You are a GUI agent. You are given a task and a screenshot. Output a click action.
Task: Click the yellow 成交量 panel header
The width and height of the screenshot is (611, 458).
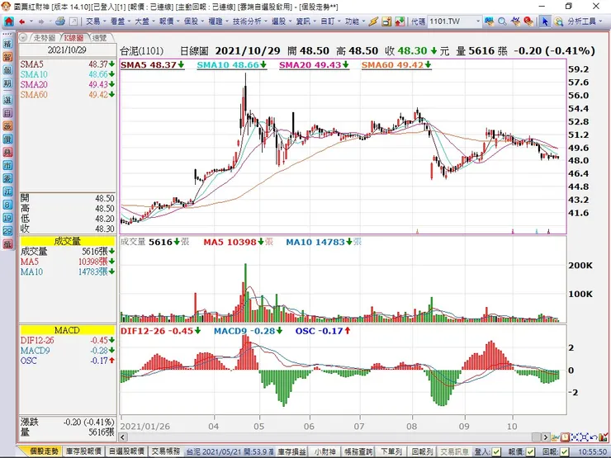coord(68,241)
